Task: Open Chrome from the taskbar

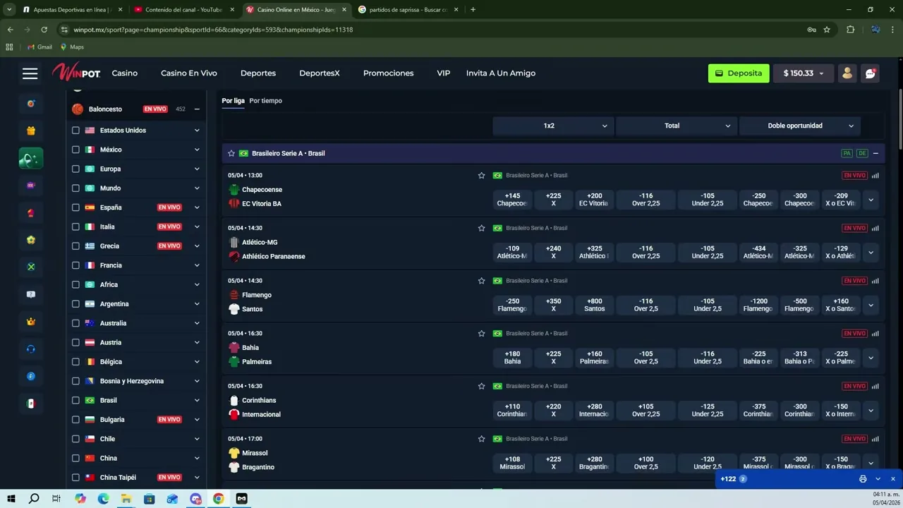Action: (x=219, y=499)
